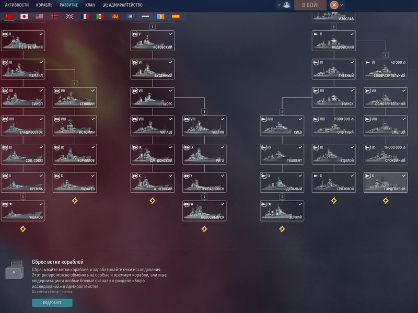Select the Сов. Союз ship card

[23, 154]
